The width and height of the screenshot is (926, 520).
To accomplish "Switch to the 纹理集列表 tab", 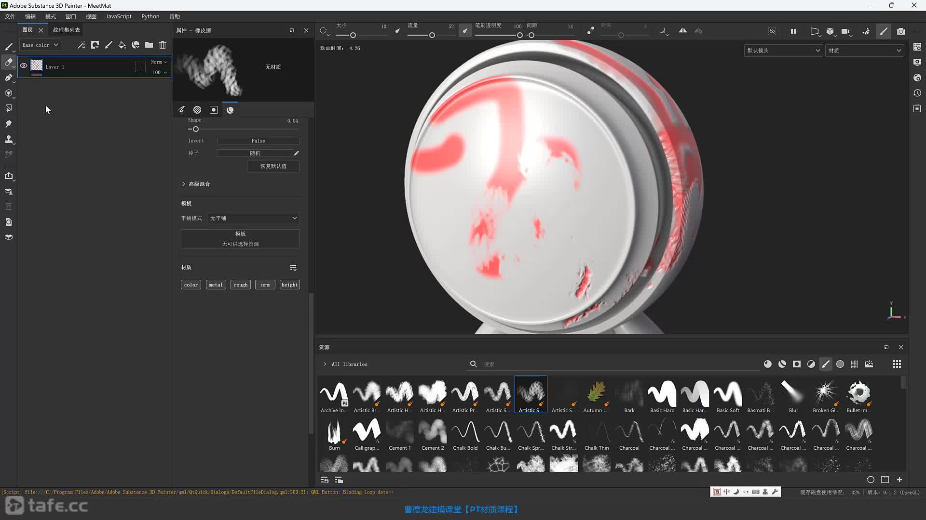I will click(x=67, y=30).
